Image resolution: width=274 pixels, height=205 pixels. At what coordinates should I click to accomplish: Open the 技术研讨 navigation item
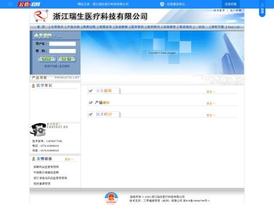point(154,27)
